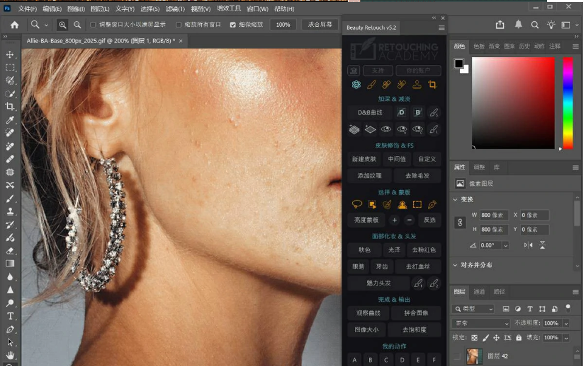
Task: Click the Home icon in options bar
Action: (x=14, y=25)
